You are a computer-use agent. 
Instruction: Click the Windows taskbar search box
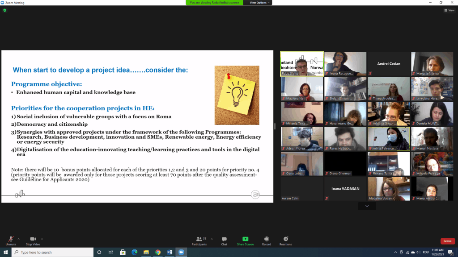51,252
